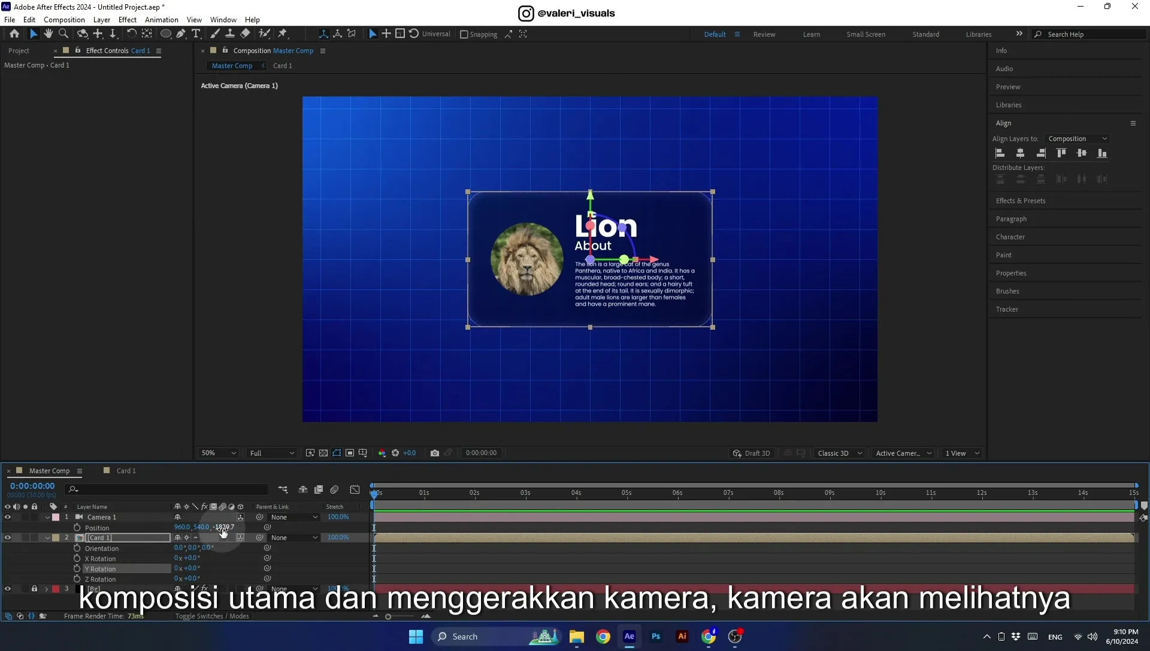Screen dimensions: 1150x651
Task: Open the 50% magnification dropdown
Action: tap(219, 453)
